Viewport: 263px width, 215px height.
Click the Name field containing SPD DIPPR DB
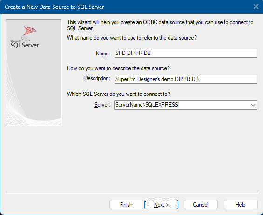186,53
